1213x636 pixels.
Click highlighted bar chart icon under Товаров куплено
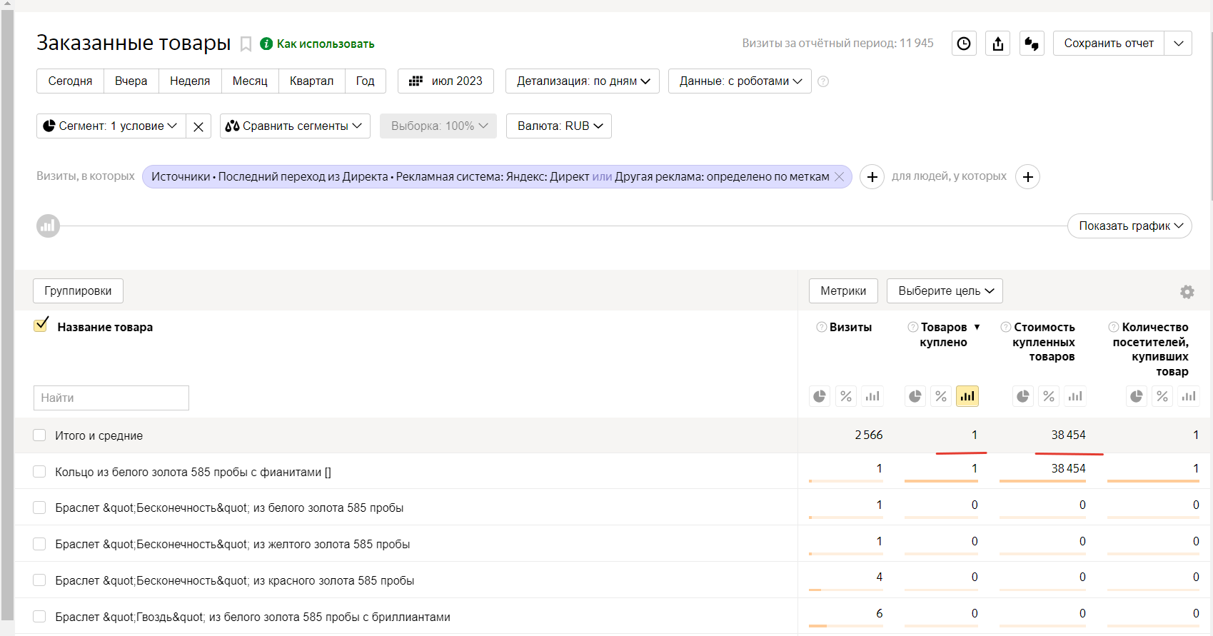click(x=967, y=396)
